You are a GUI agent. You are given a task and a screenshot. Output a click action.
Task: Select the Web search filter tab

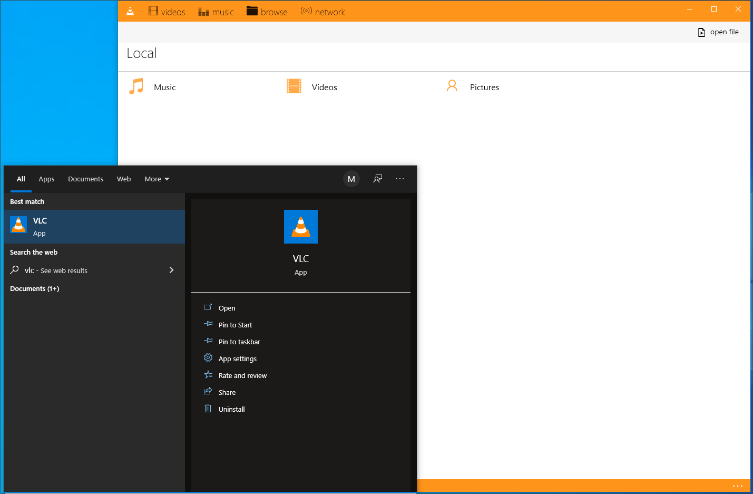[124, 179]
